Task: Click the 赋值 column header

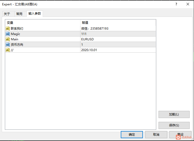Action: point(118,23)
